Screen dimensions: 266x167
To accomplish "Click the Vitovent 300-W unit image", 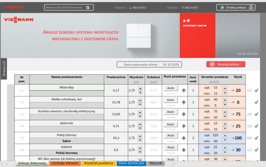I will coord(139,36).
